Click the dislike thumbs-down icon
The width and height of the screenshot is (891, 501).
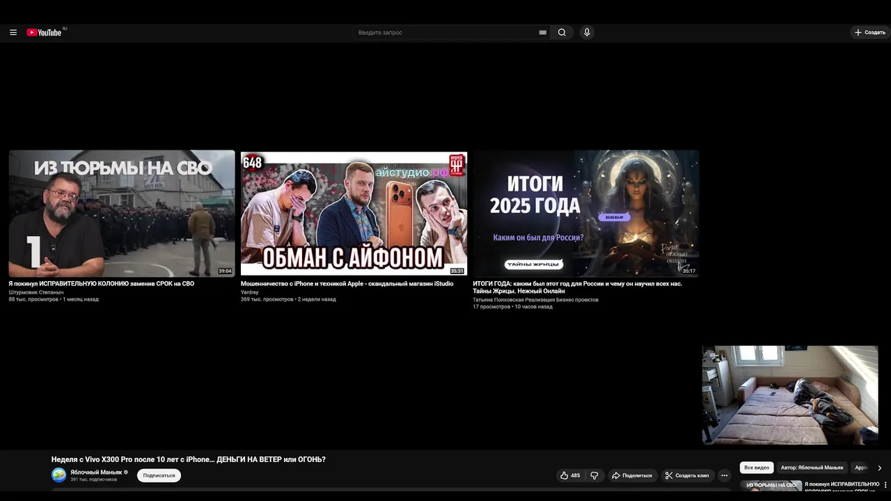tap(594, 475)
